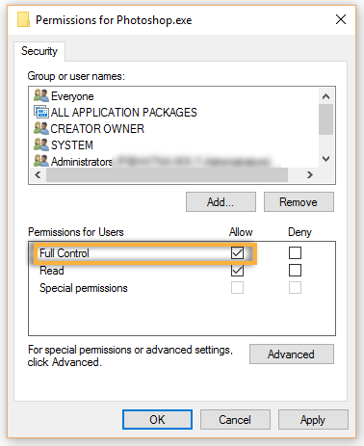Click the CREATOR OWNER user icon
This screenshot has height=446, width=364.
pyautogui.click(x=41, y=128)
